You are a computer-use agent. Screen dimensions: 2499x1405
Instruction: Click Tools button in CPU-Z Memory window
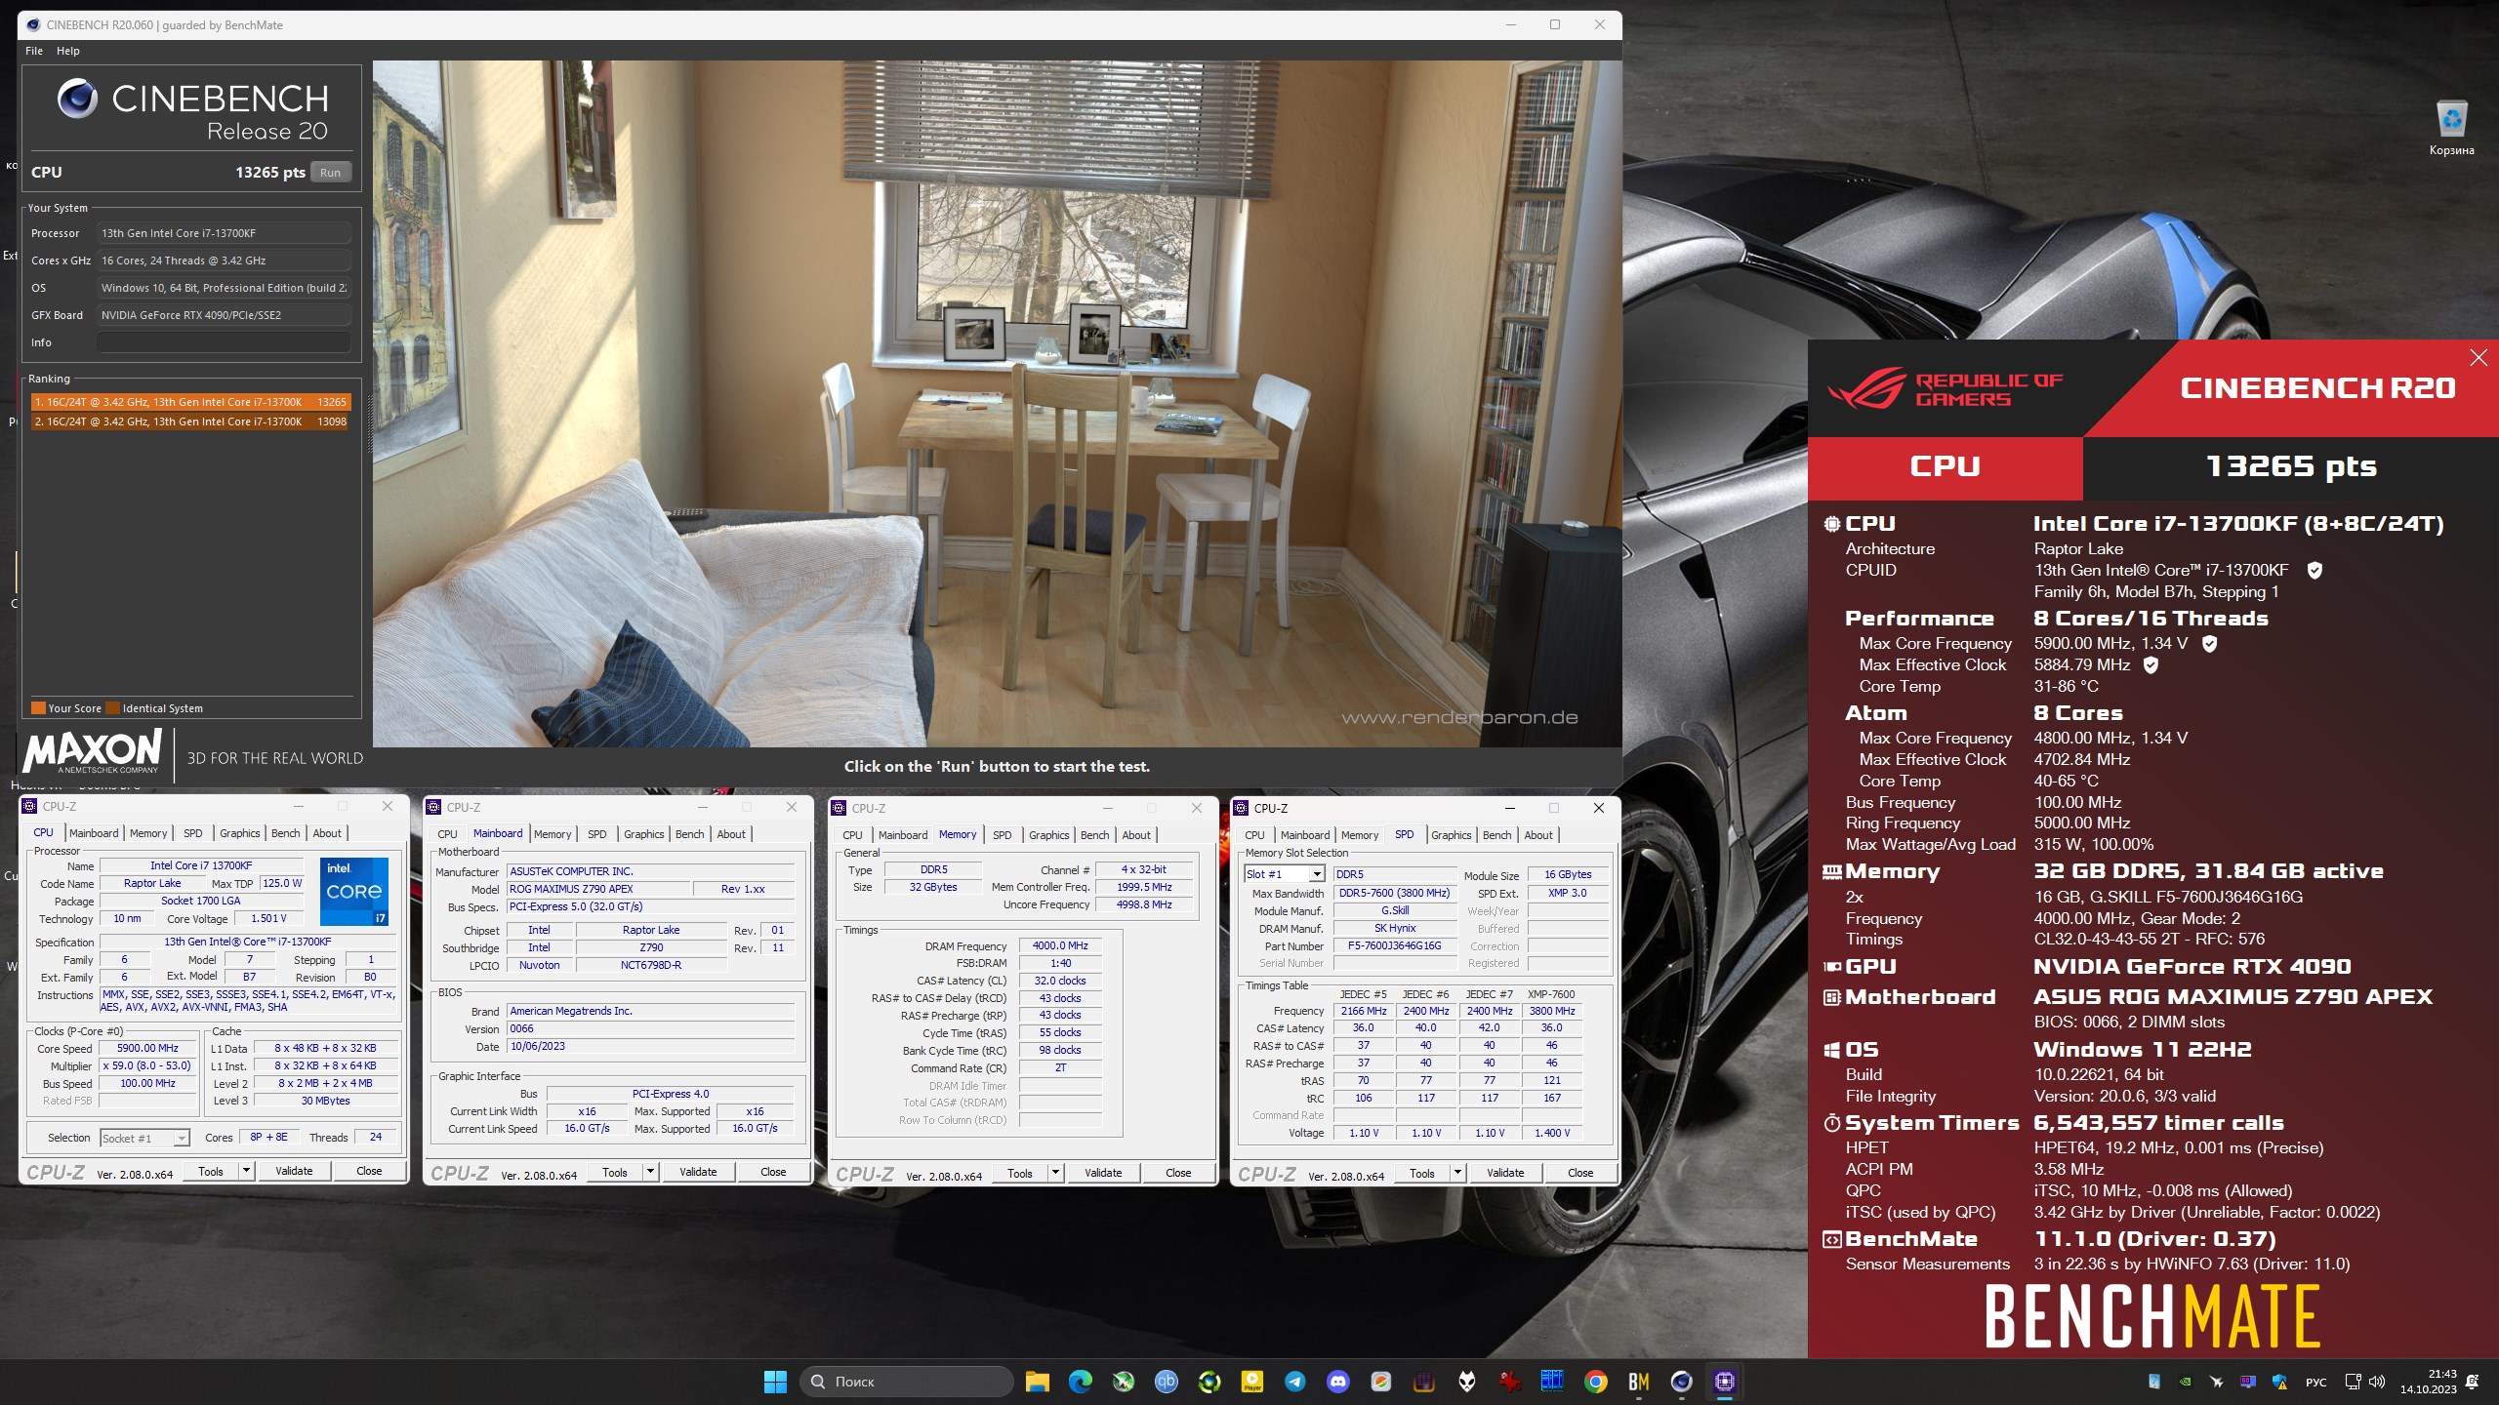click(1020, 1173)
